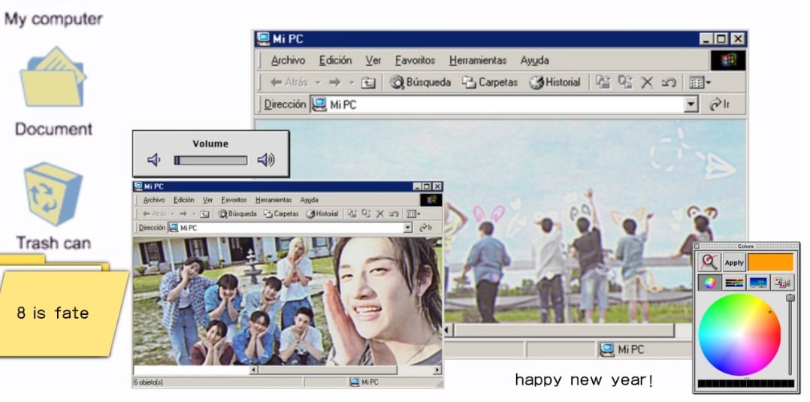
Task: Click orange color preview swatch in Colors
Action: click(x=770, y=262)
